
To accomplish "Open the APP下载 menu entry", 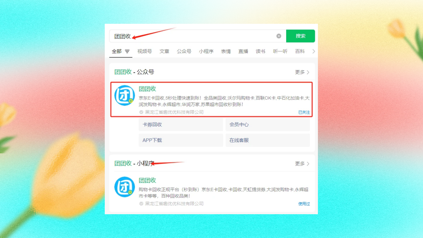I will coord(181,140).
